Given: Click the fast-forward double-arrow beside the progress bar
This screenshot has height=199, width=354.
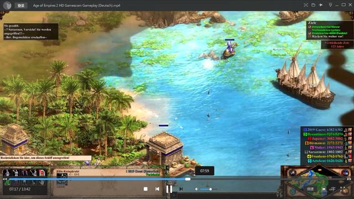Looking at the screenshot, I should pos(349,179).
